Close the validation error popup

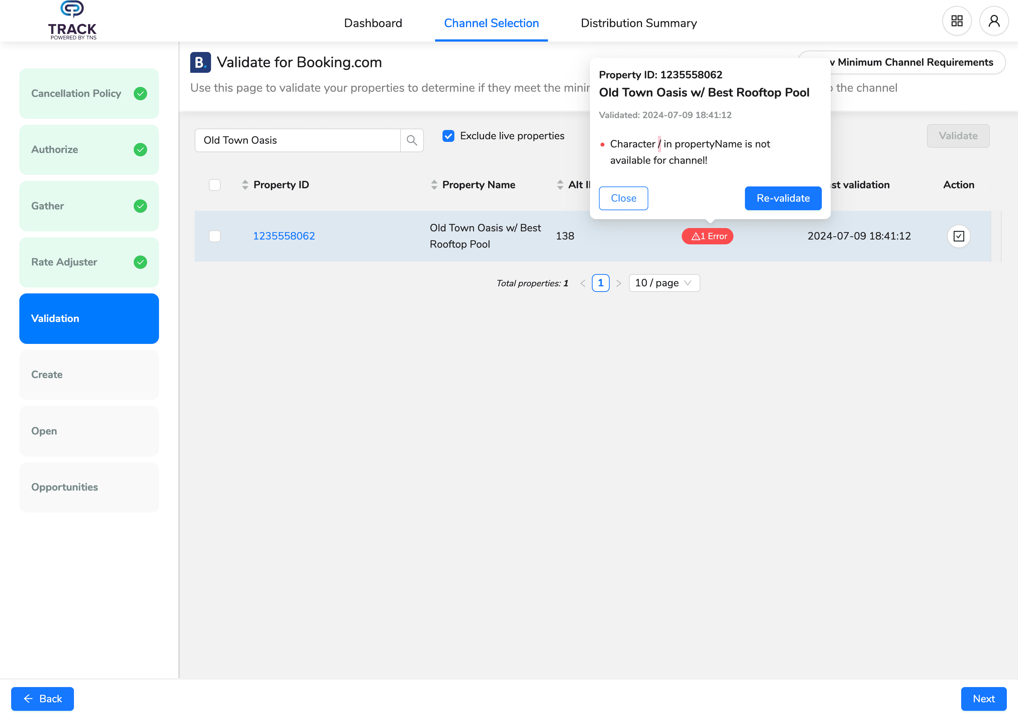[x=623, y=198]
